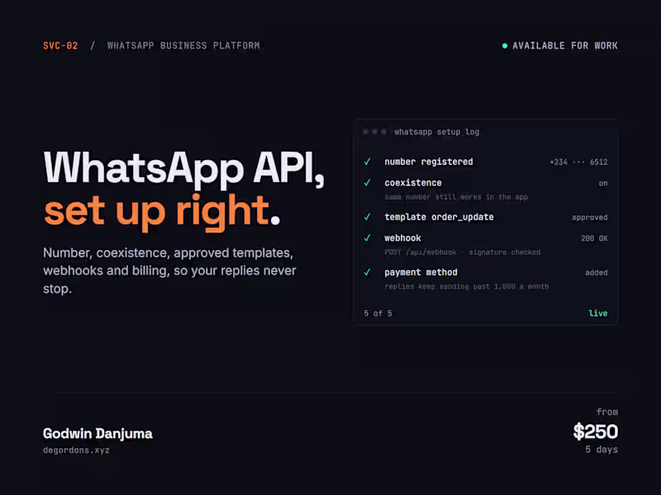Screen dimensions: 661x495
Task: Click the checkmark beside coexistence
Action: (367, 182)
